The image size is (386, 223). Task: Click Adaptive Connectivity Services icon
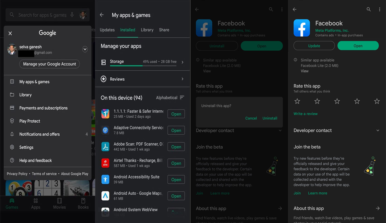pos(105,130)
